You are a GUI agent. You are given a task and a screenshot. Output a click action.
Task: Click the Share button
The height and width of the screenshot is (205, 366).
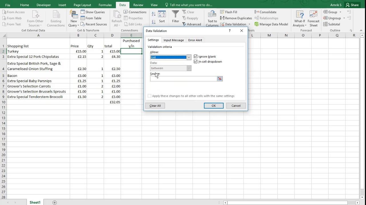(x=352, y=5)
